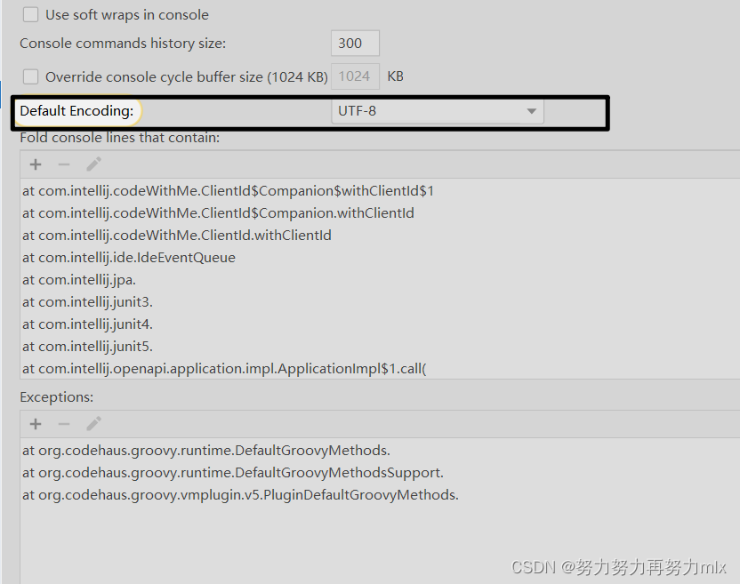Click the 1024 KB buffer size field
The width and height of the screenshot is (740, 584).
tap(354, 76)
